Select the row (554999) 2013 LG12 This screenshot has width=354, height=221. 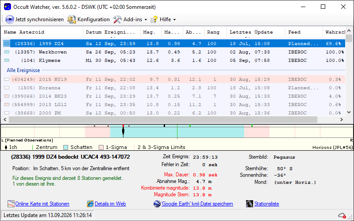173,104
